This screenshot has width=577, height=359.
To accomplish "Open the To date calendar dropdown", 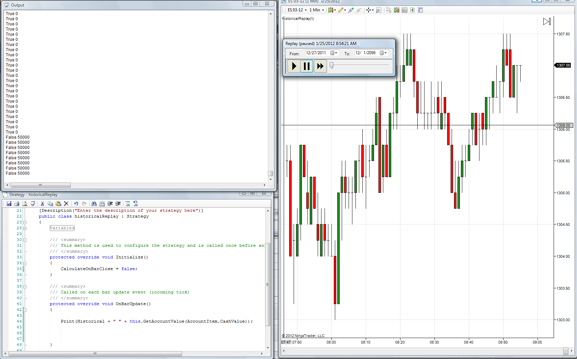I will [383, 53].
